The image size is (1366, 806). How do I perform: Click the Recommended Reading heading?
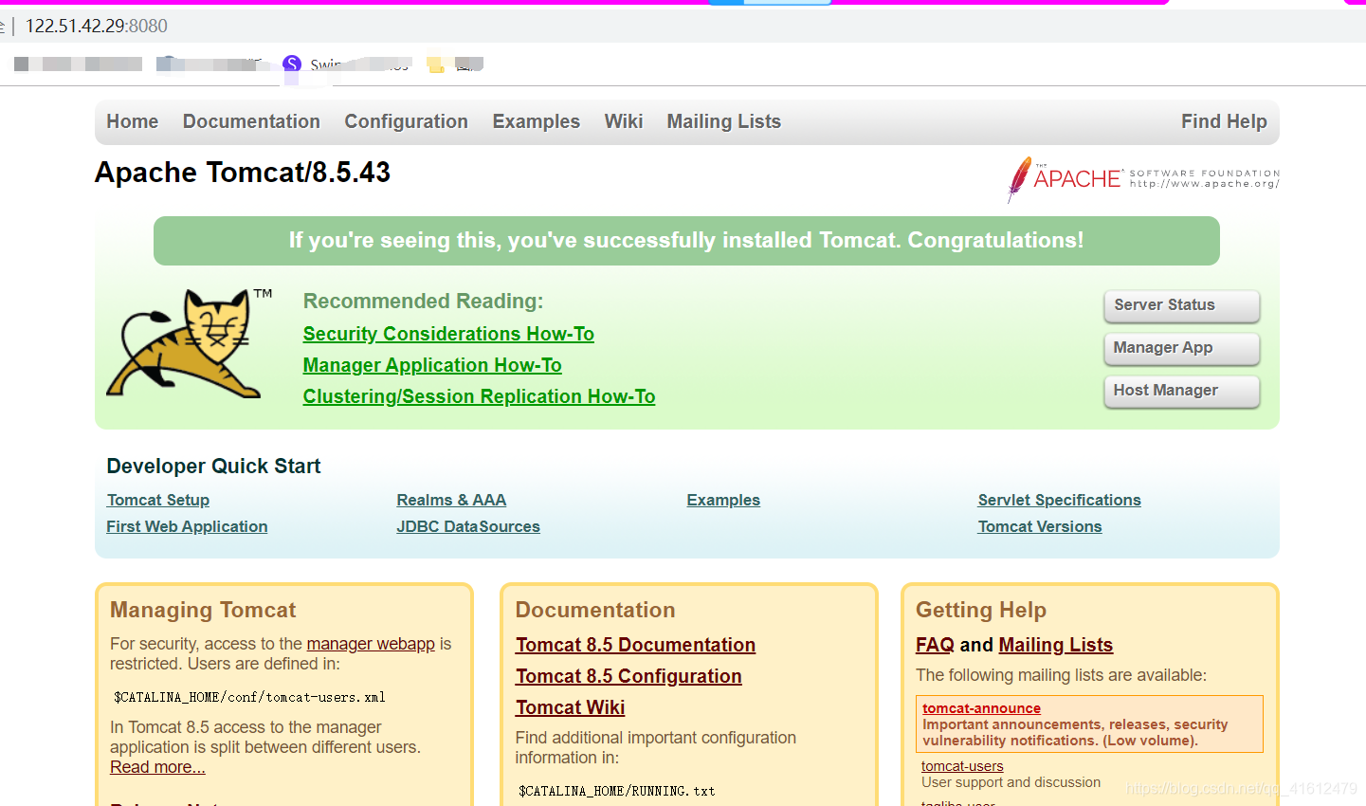click(423, 302)
